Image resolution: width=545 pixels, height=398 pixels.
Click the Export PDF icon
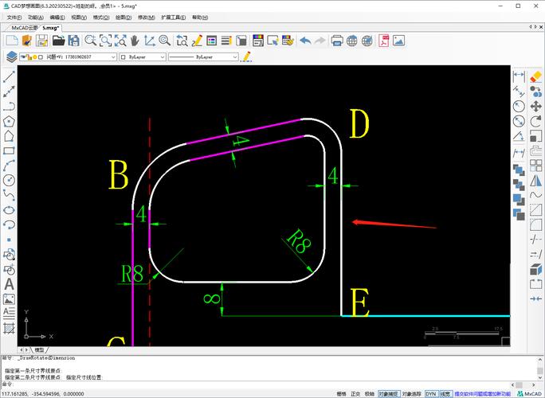tap(384, 41)
